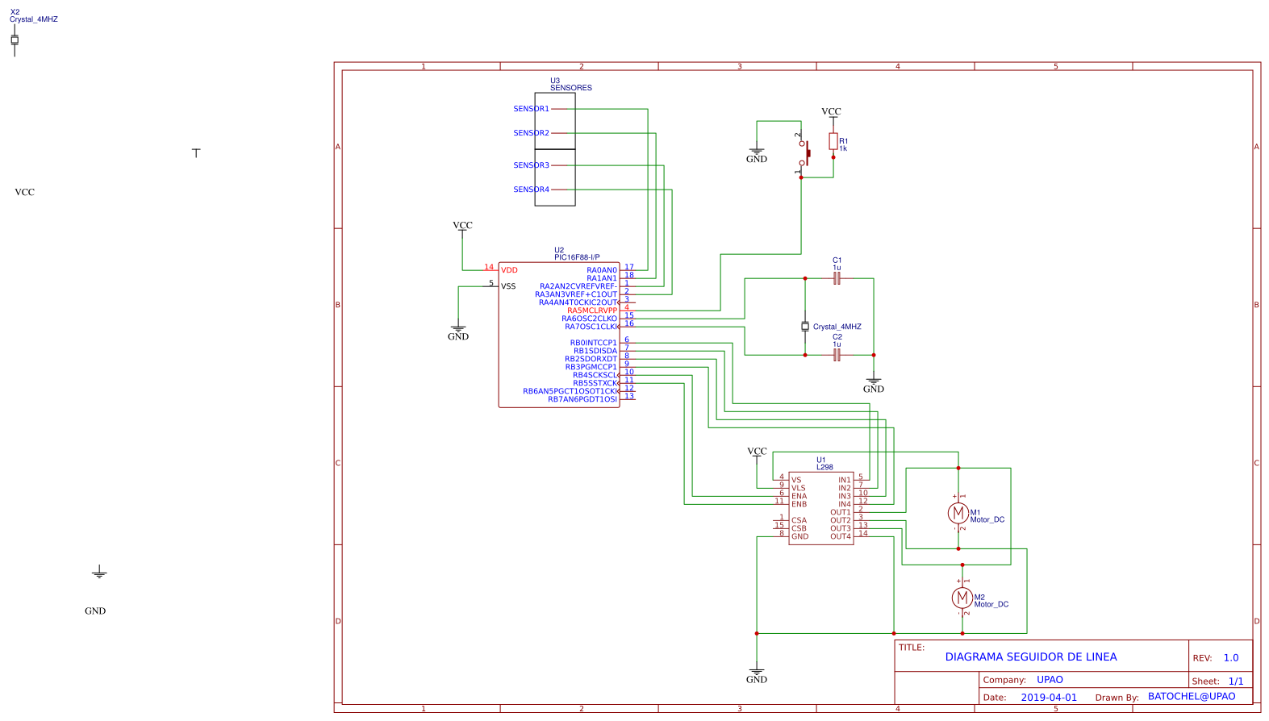1269x721 pixels.
Task: Select the M1 Motor_DC symbol
Action: pyautogui.click(x=958, y=513)
